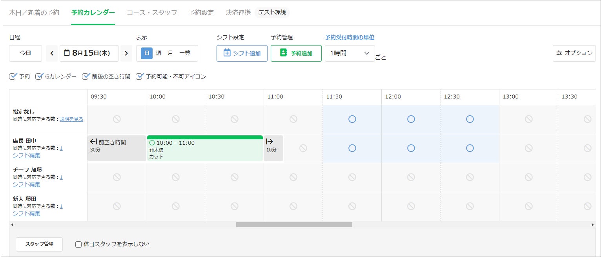Toggle the Gカレンダー checkbox
This screenshot has height=257, width=601.
point(39,77)
